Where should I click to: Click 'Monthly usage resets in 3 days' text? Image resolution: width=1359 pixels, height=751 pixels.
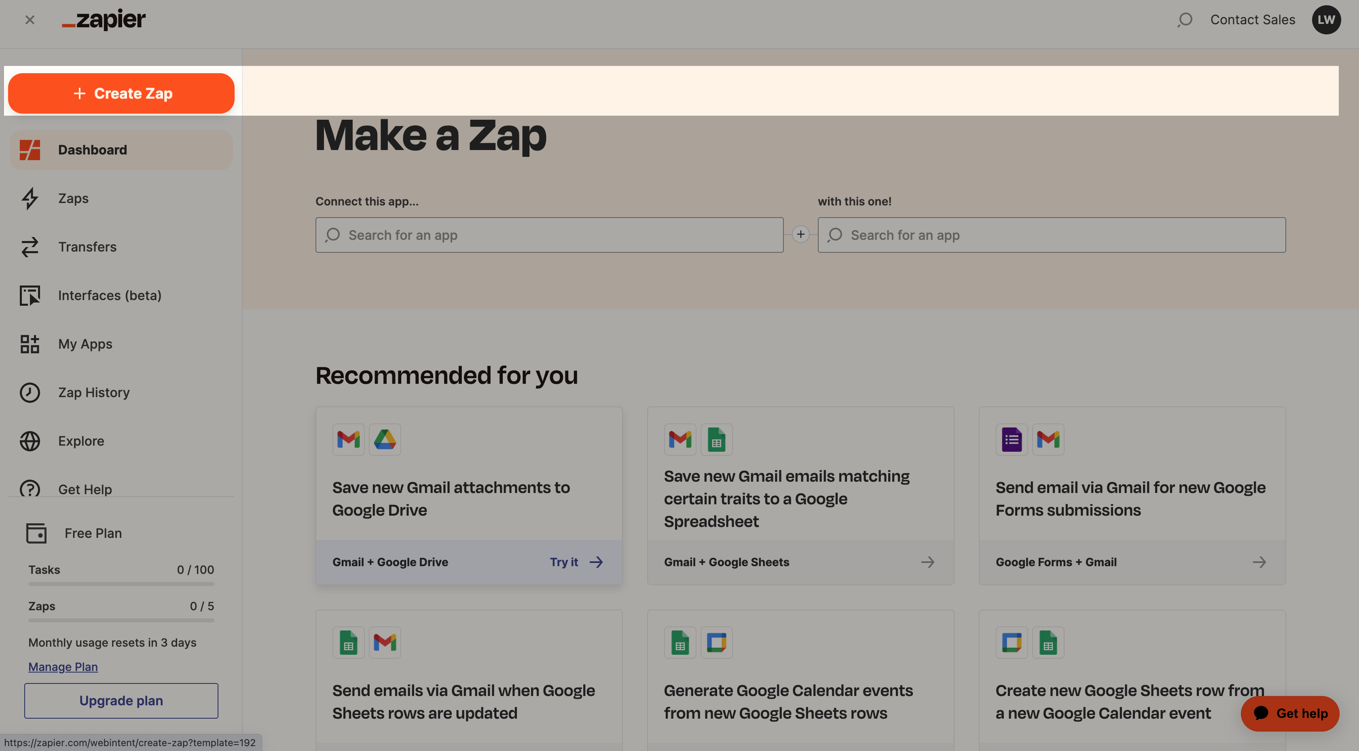[x=112, y=642]
